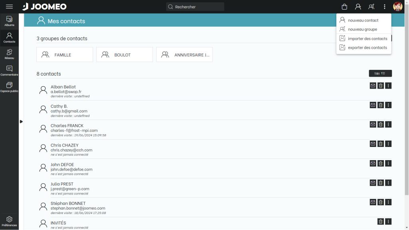Open the FAMILLE contact group
Screen dimensions: 409x230
[x=65, y=55]
